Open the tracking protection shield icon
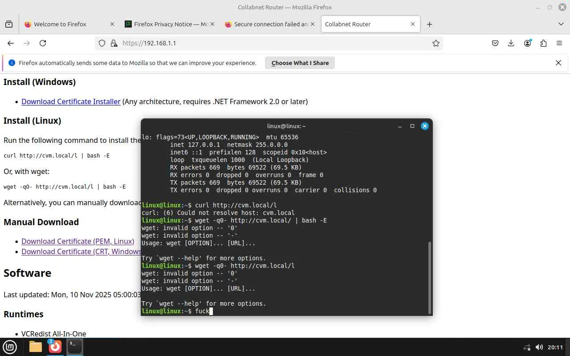 102,43
